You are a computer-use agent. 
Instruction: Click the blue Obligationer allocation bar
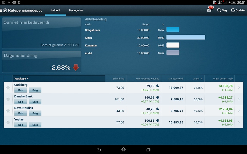pyautogui.click(x=173, y=29)
